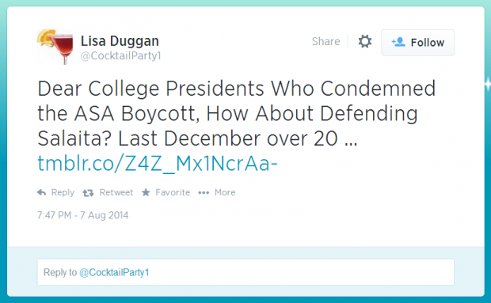
Task: Open the tmblr.co/Z4Z_Mx1NcrAa- link
Action: 158,164
